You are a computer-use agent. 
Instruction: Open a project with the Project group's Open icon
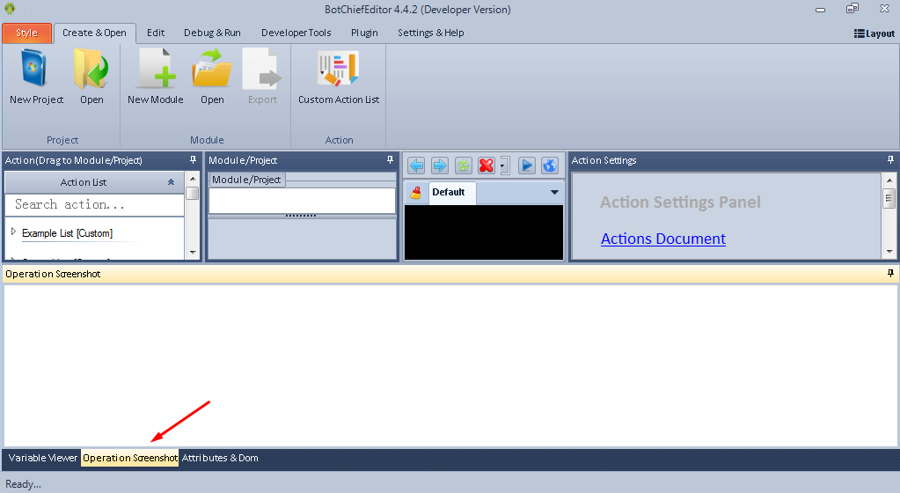[x=91, y=70]
